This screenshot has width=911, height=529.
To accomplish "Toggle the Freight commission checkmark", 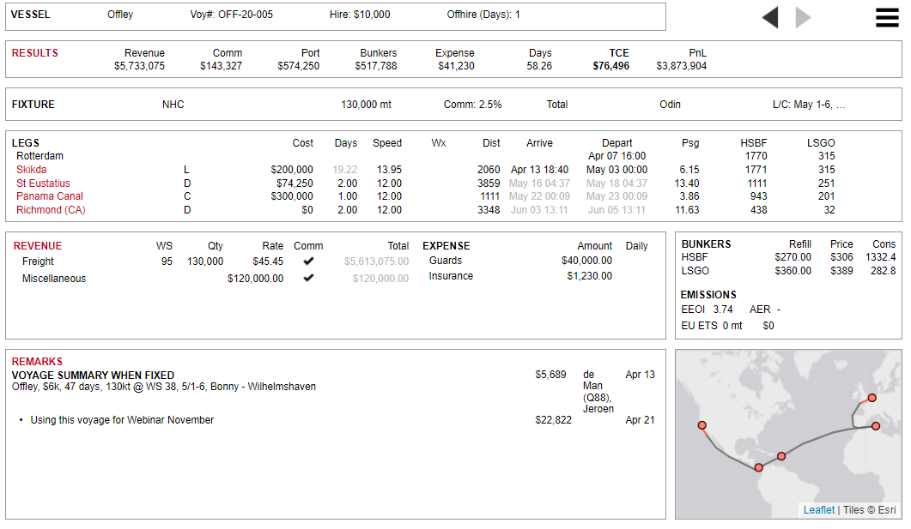I will 309,261.
